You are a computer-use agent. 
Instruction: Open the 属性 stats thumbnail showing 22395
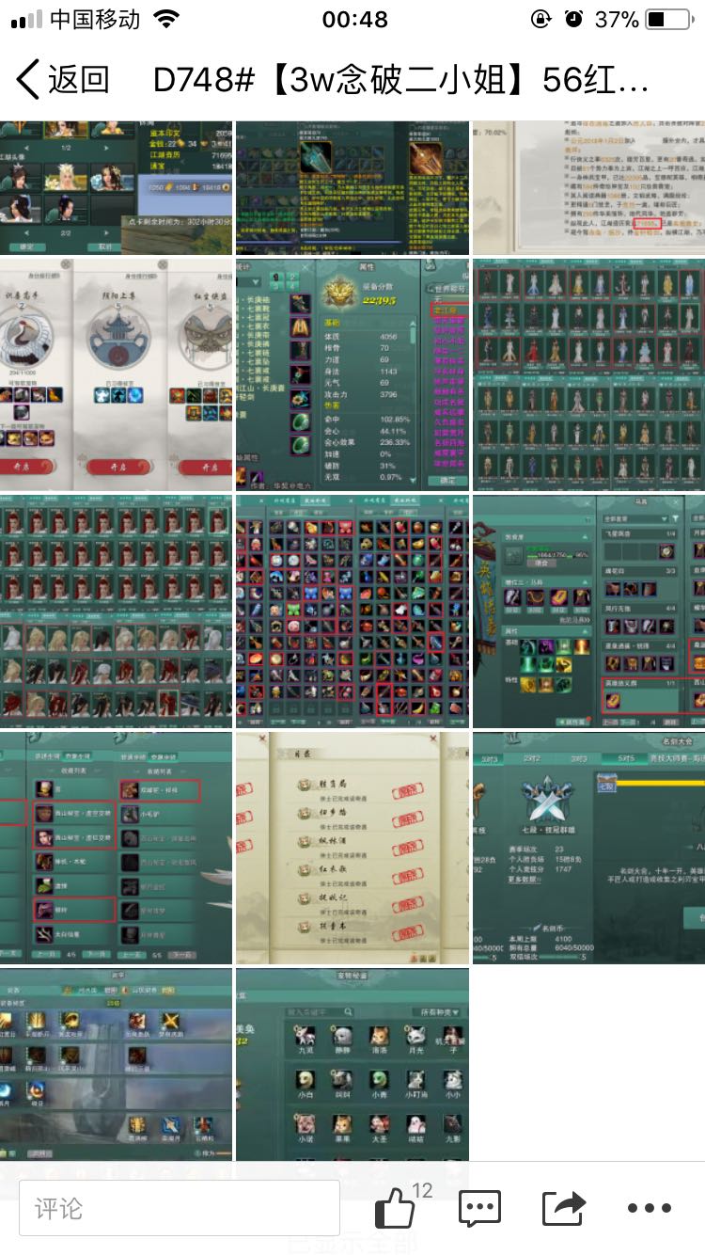tap(352, 374)
